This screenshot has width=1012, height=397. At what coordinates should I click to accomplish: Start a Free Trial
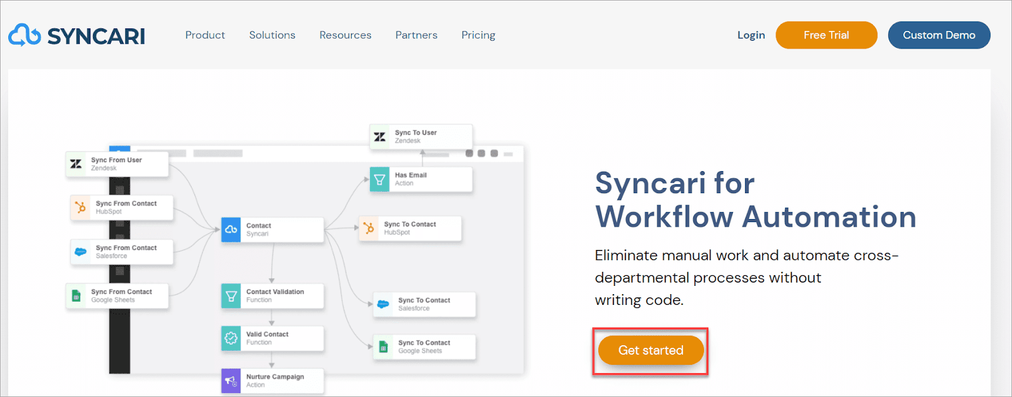(x=826, y=35)
